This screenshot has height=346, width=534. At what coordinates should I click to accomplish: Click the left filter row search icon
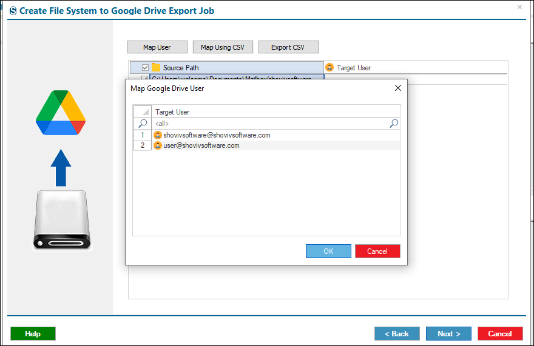[x=143, y=124]
